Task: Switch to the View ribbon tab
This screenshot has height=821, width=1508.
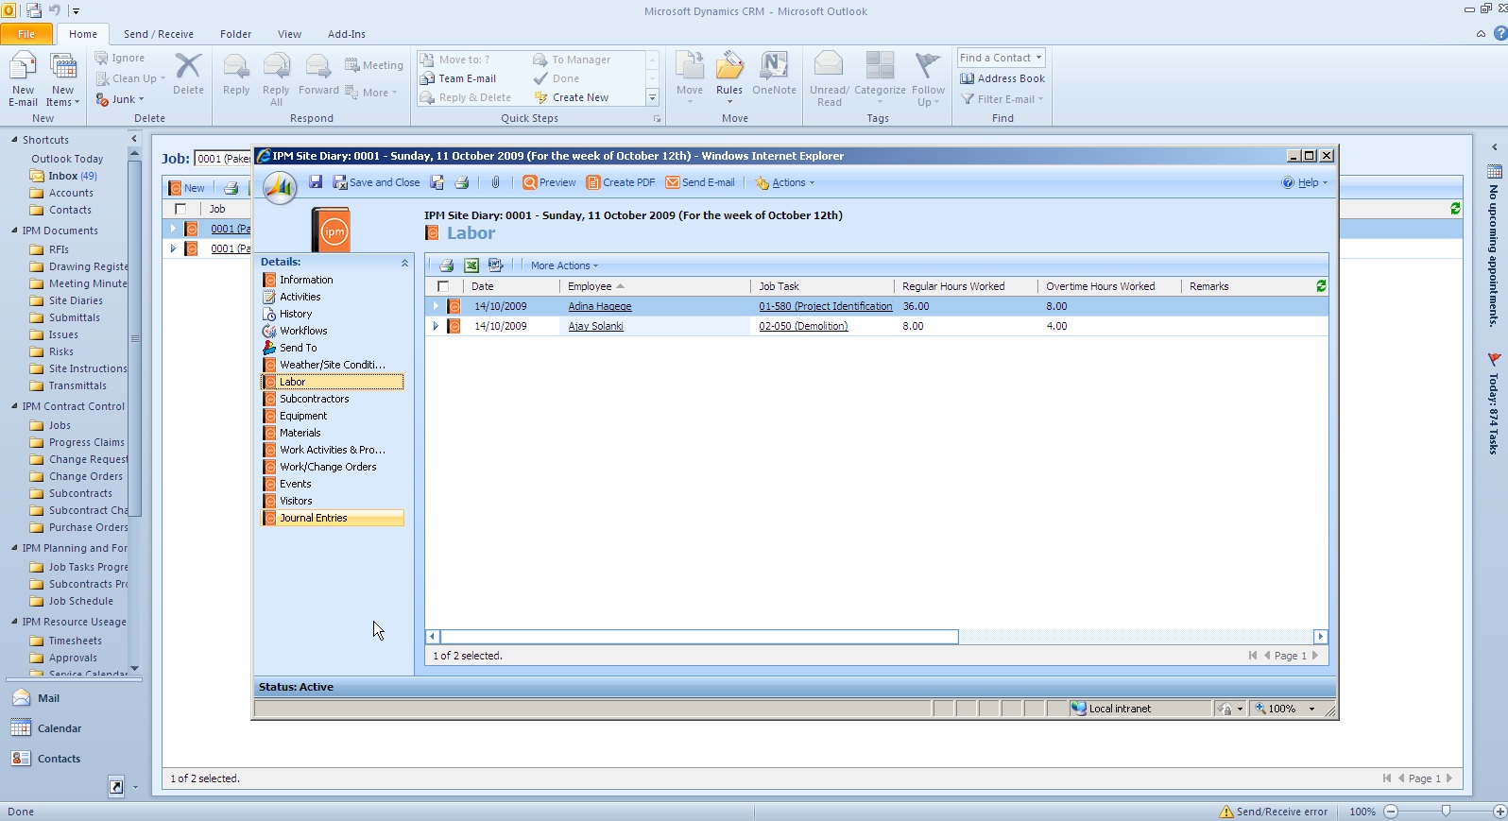Action: pos(289,34)
